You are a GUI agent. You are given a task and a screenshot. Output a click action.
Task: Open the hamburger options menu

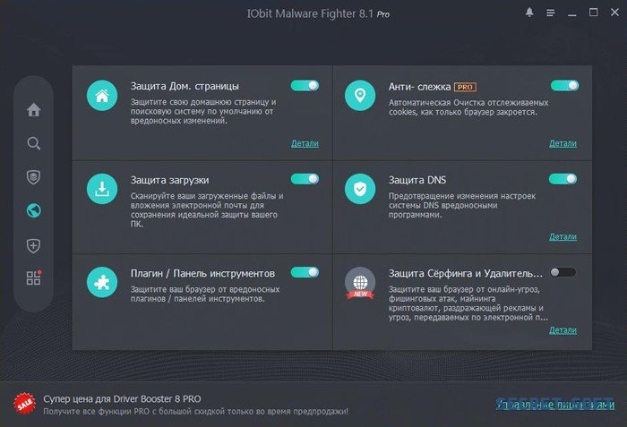point(549,13)
